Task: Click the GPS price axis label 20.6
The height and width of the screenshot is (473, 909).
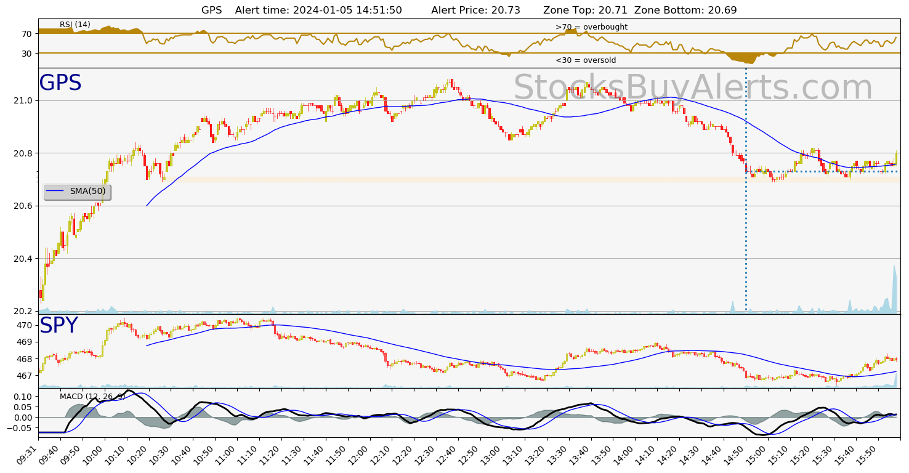Action: click(23, 206)
